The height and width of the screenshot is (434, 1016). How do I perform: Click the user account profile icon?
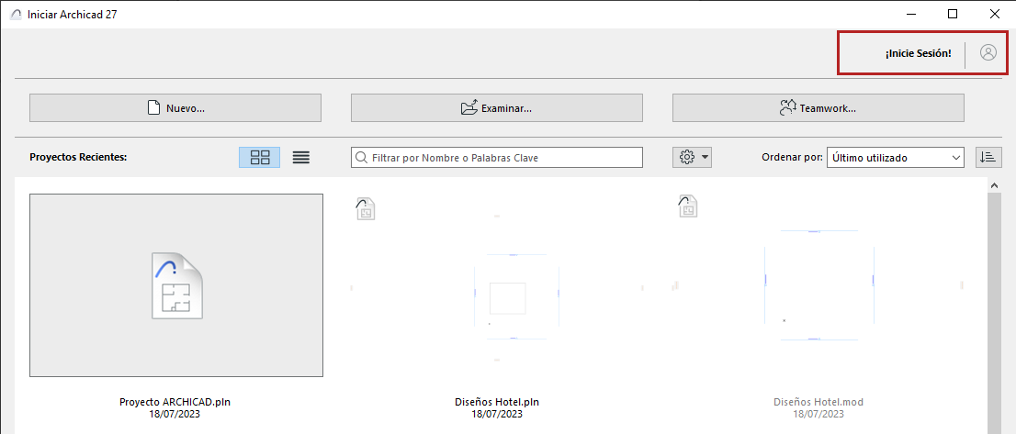point(988,53)
